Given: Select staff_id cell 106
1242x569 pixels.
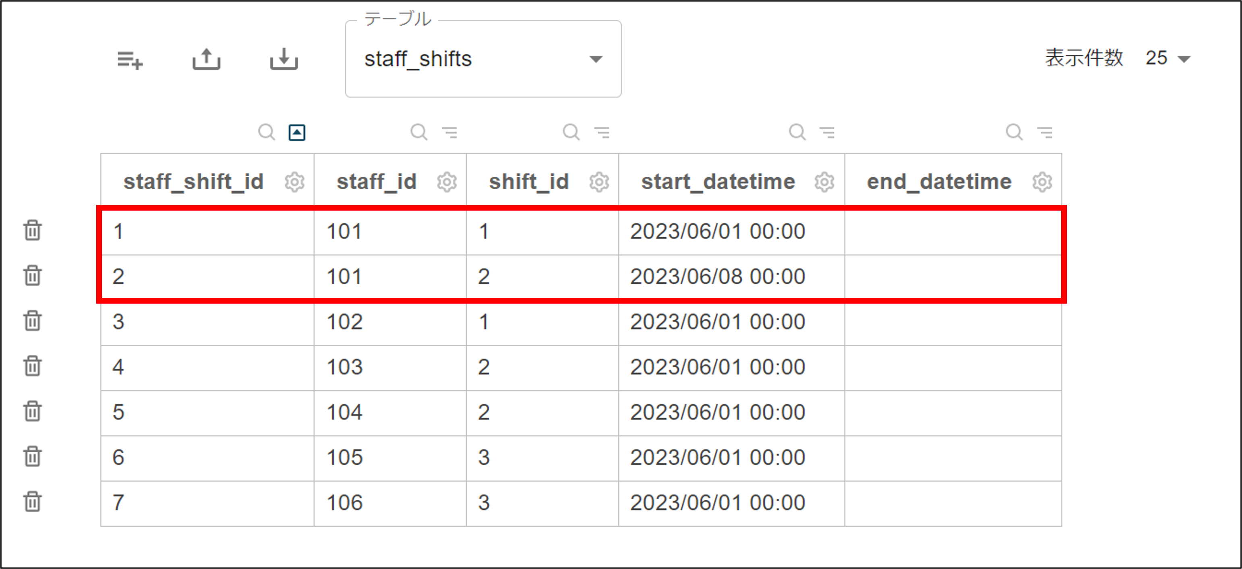Looking at the screenshot, I should coord(390,504).
